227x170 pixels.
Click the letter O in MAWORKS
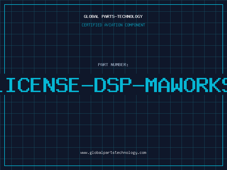[x=190, y=85]
